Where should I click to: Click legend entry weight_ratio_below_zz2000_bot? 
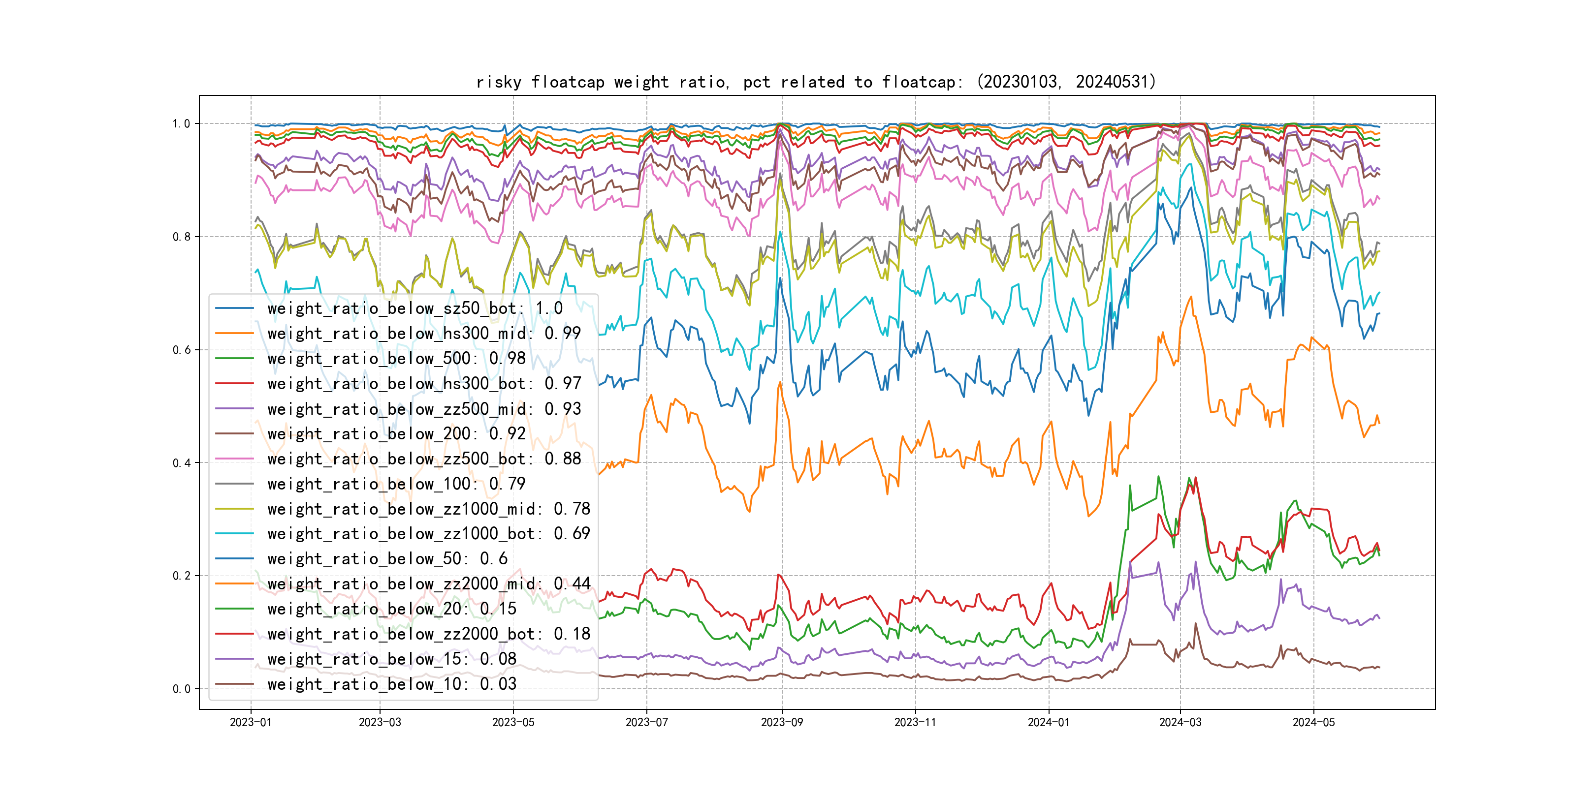428,634
